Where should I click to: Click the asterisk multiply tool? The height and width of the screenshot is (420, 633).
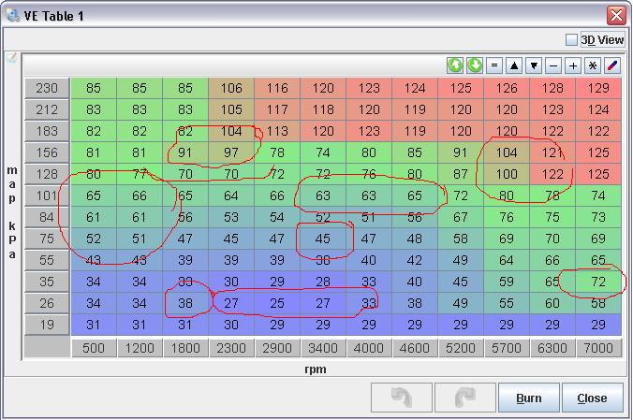click(x=593, y=65)
